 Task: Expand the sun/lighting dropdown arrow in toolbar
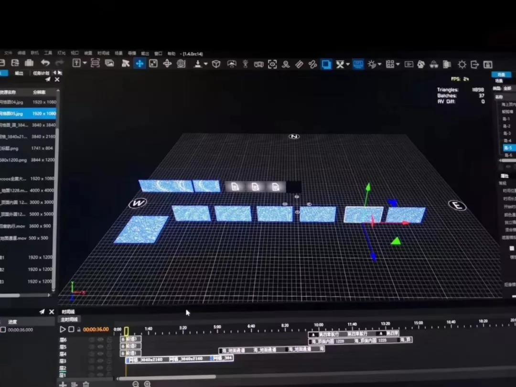click(380, 64)
